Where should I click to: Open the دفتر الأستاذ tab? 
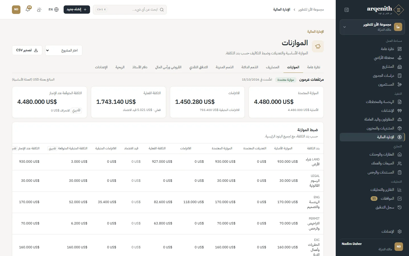[140, 67]
